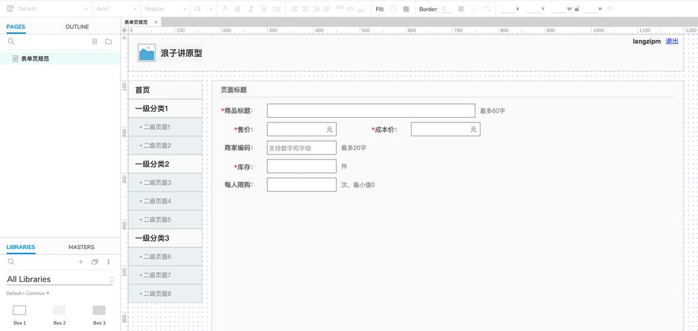Justify text alignment
This screenshot has width=698, height=331.
coord(327,9)
